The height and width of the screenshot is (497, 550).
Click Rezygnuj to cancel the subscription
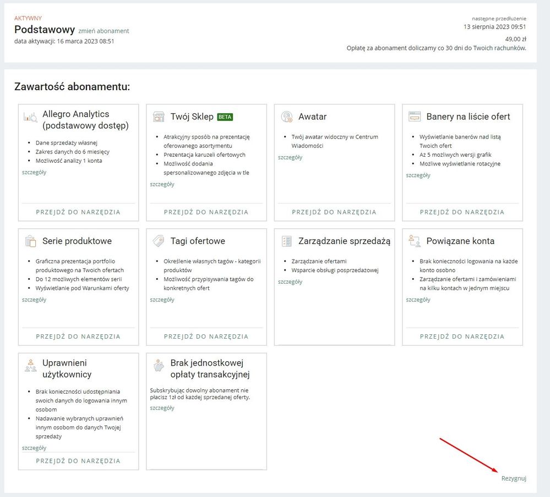[x=513, y=478]
